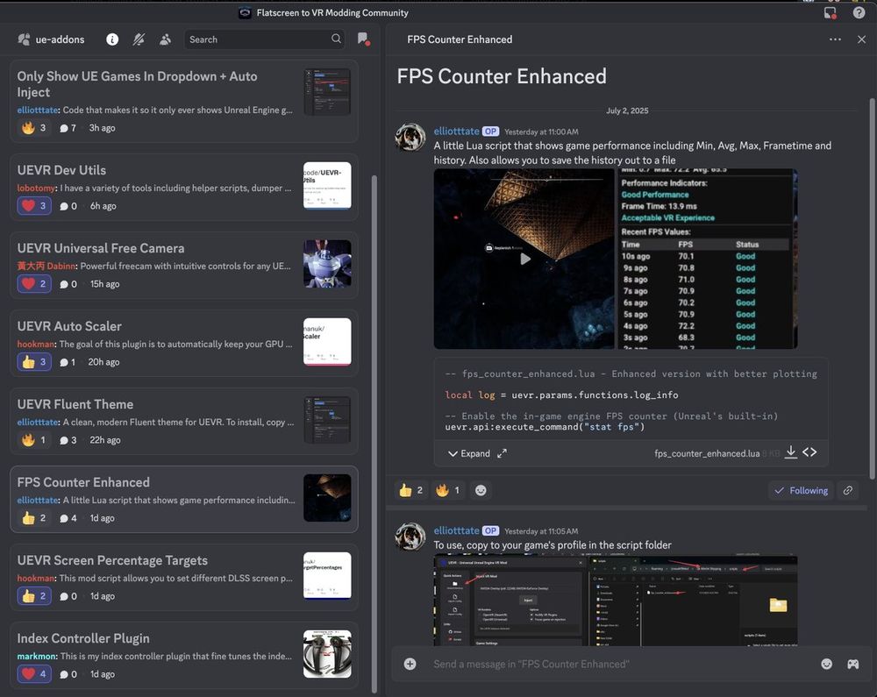Toggle fire reaction on Only Show UE Games post
This screenshot has width=877, height=697.
click(x=34, y=127)
